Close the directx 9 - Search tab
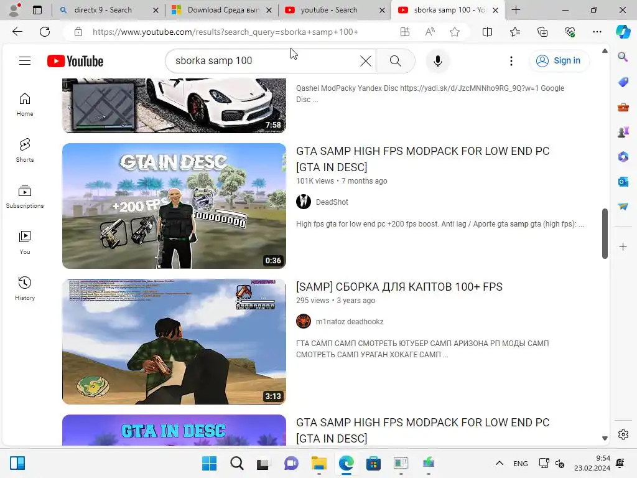Screen dimensions: 637x478 click(156, 10)
